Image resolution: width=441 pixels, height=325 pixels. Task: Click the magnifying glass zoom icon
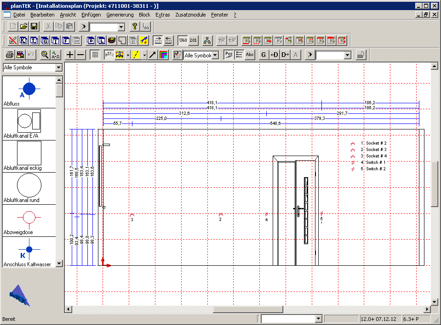pos(45,55)
